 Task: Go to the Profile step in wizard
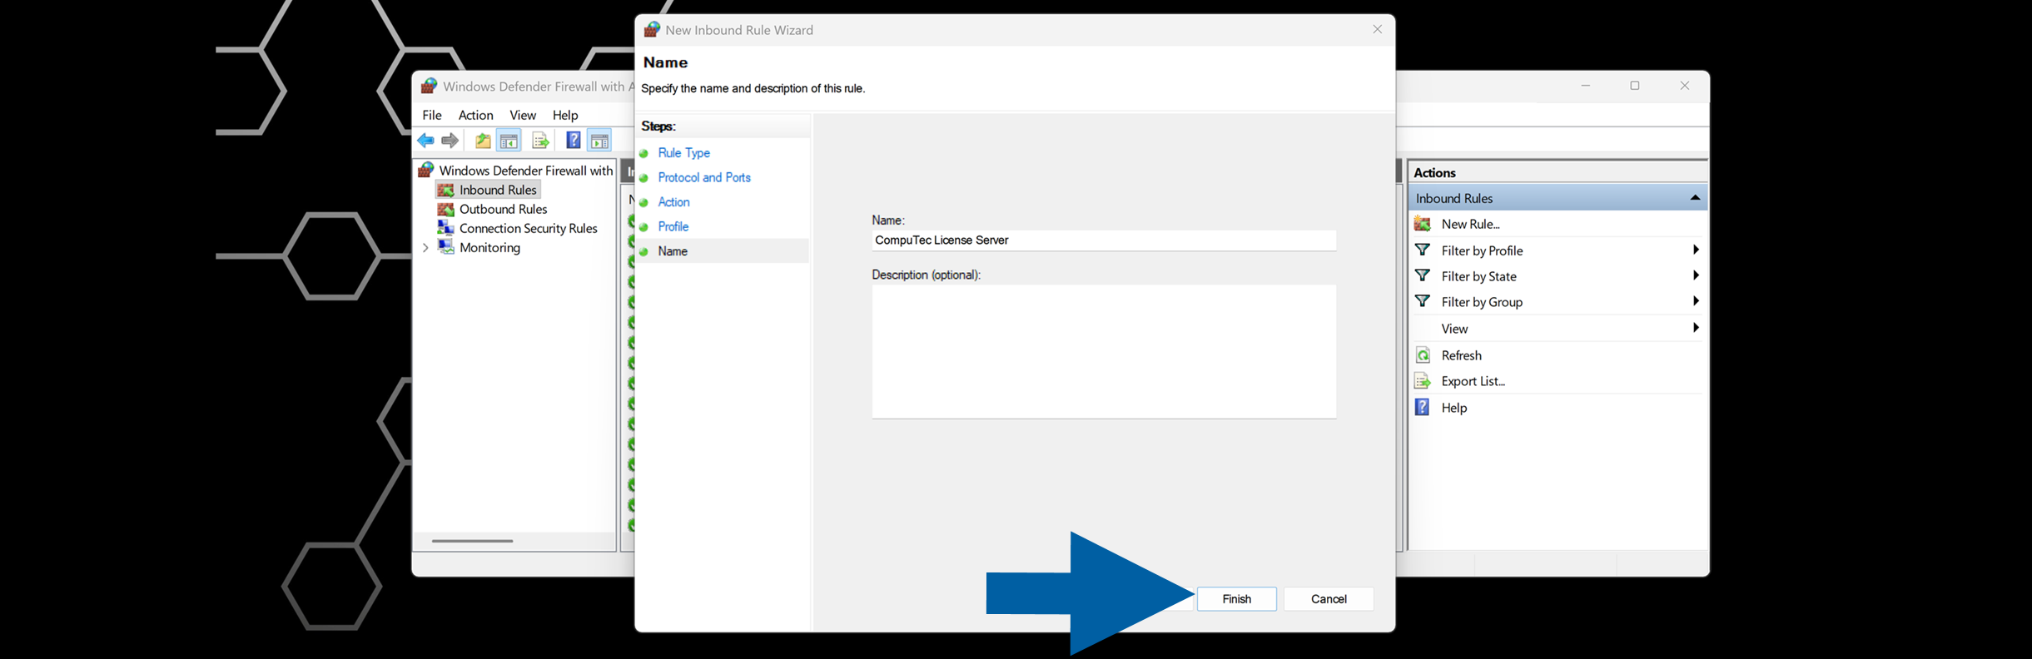click(x=673, y=226)
